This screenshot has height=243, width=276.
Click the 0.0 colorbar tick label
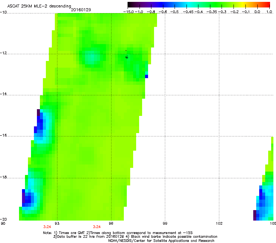257,12
